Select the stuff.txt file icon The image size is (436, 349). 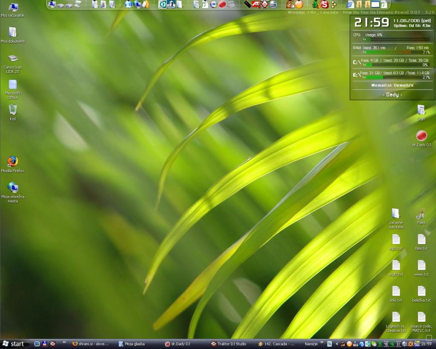pyautogui.click(x=396, y=268)
